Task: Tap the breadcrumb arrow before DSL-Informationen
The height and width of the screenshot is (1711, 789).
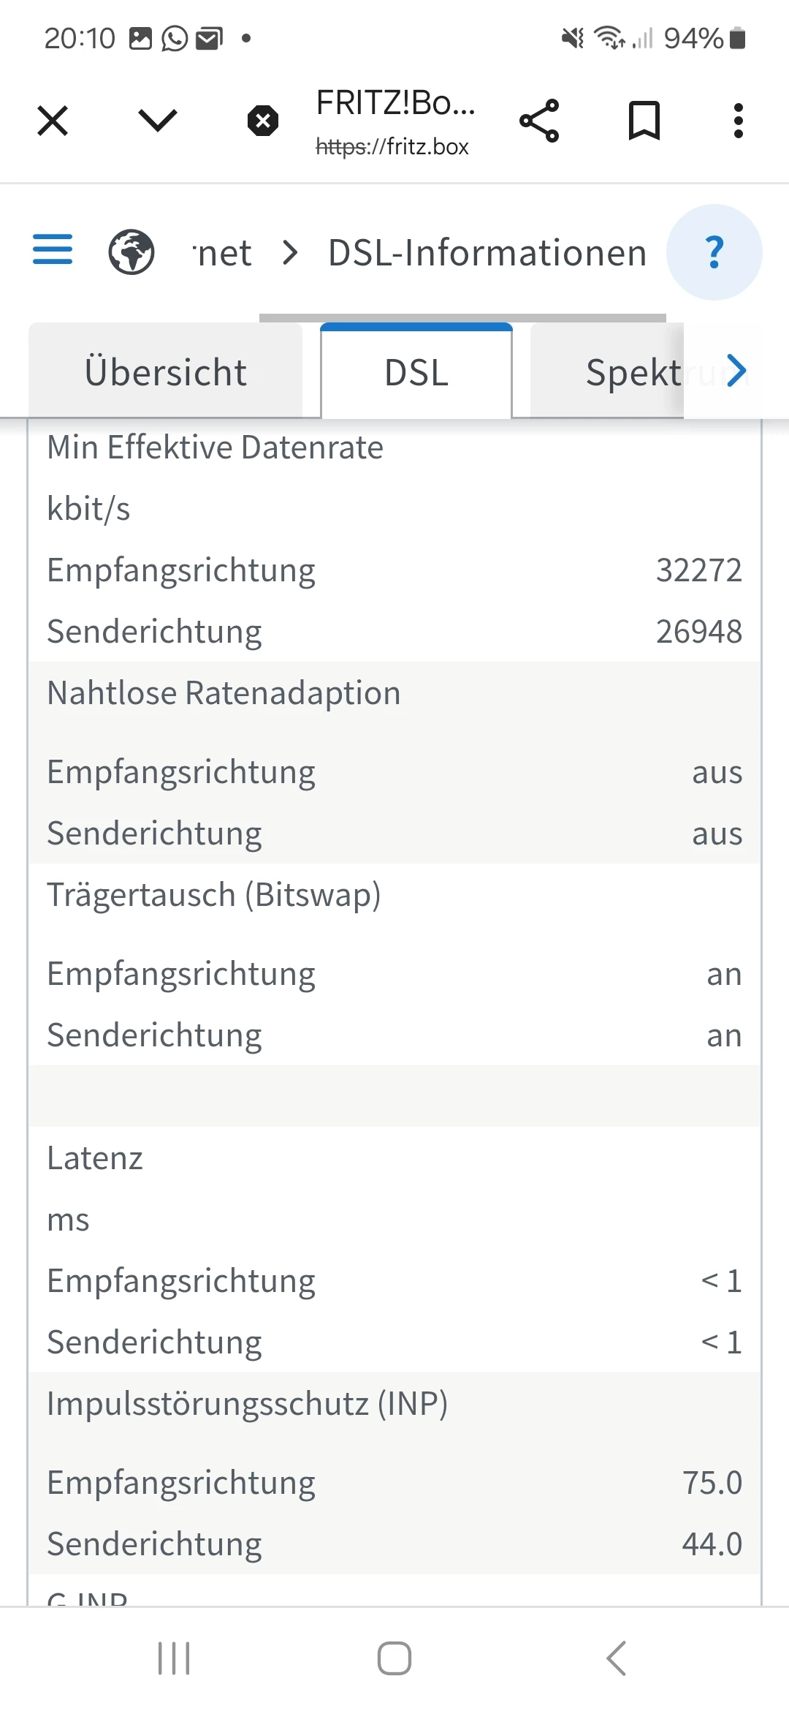Action: (x=290, y=253)
